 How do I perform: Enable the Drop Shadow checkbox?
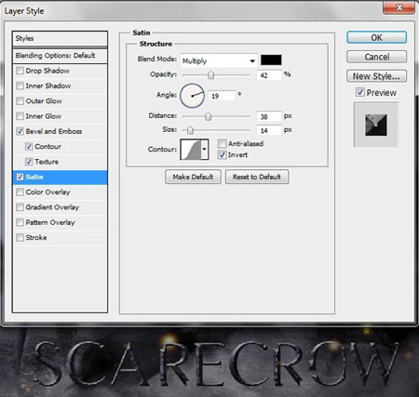(20, 71)
